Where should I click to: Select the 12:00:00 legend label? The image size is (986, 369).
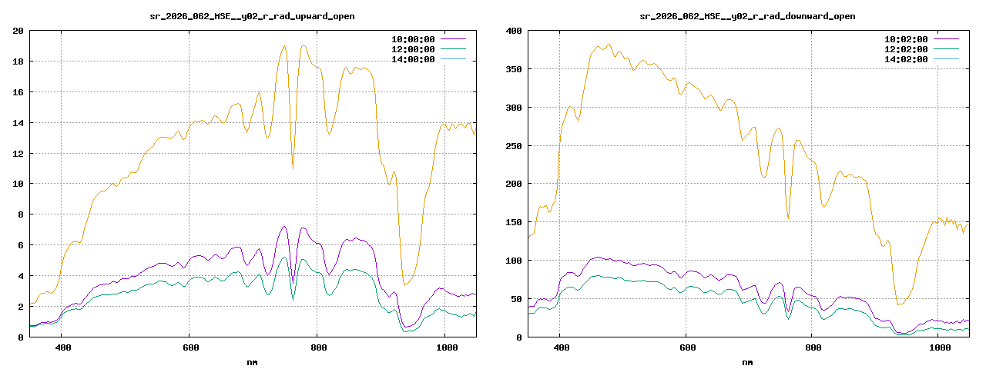pyautogui.click(x=413, y=49)
